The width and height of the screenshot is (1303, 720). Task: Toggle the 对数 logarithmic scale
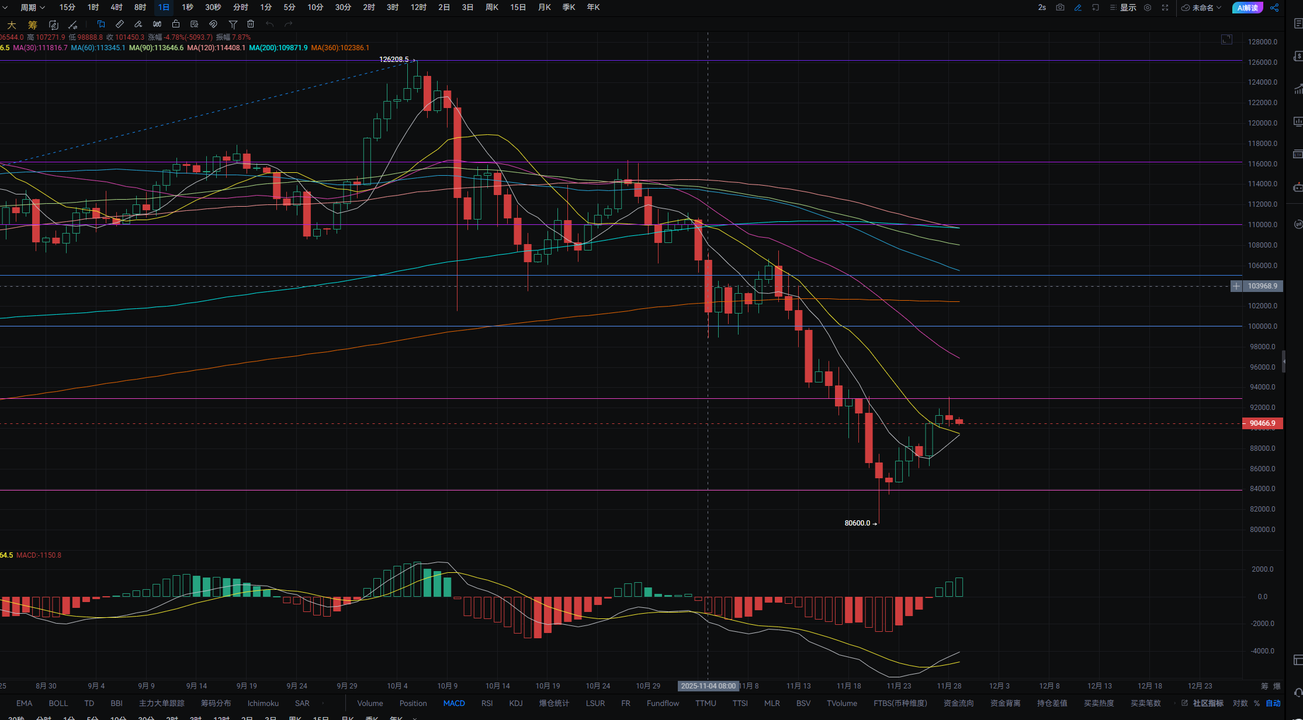click(x=1240, y=703)
